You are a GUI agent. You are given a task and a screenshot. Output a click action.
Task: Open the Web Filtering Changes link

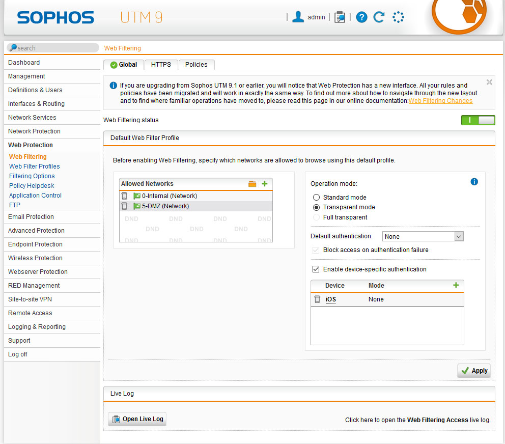tap(440, 101)
